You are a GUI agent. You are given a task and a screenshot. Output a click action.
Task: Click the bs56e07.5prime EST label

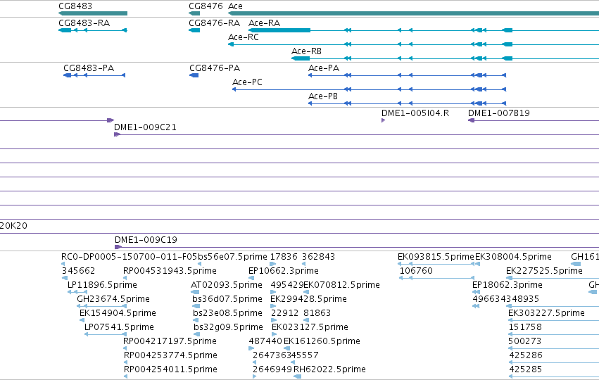pos(233,257)
